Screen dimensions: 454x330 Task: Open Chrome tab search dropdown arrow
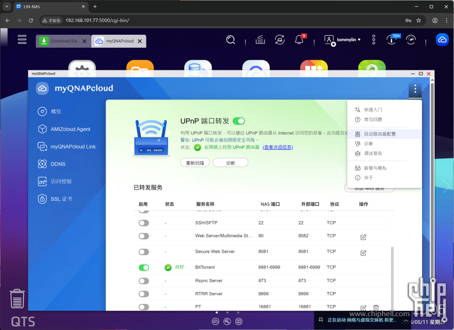[6, 6]
